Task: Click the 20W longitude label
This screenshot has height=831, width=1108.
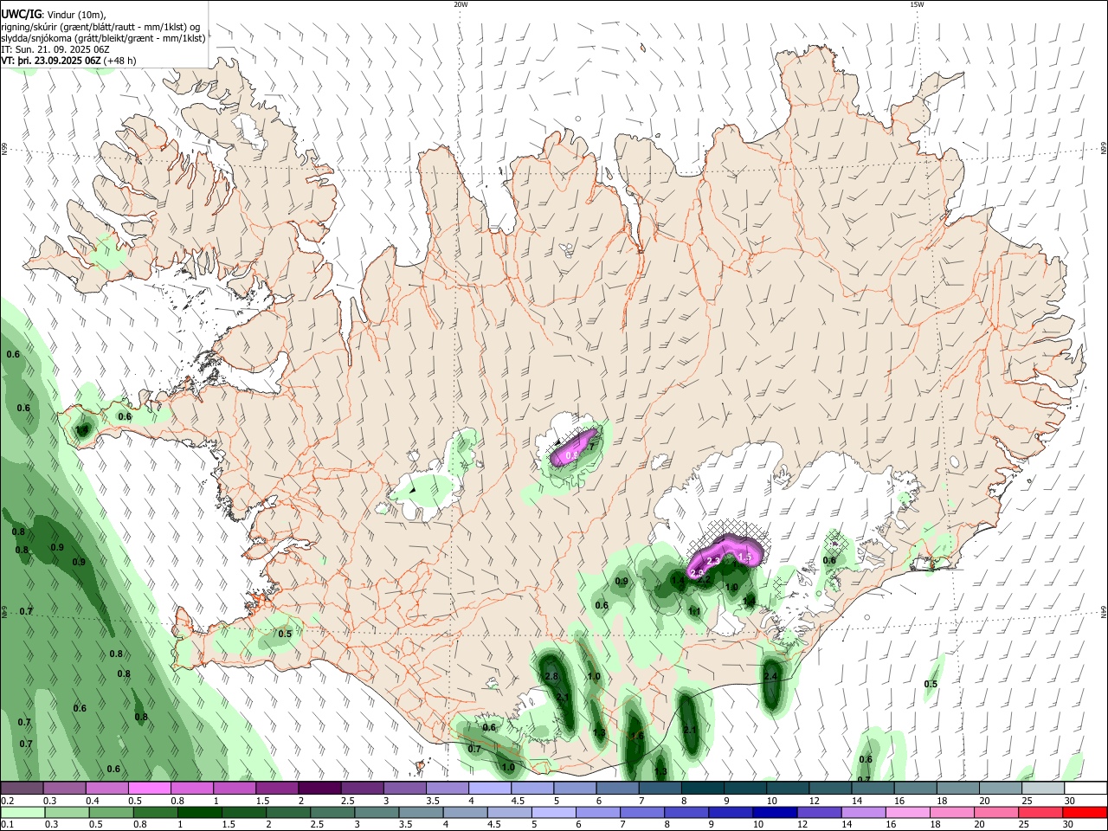Action: point(461,4)
